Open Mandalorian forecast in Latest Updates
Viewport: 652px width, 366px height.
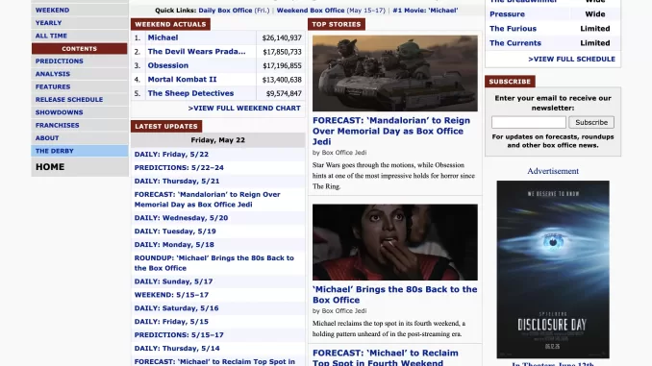207,200
